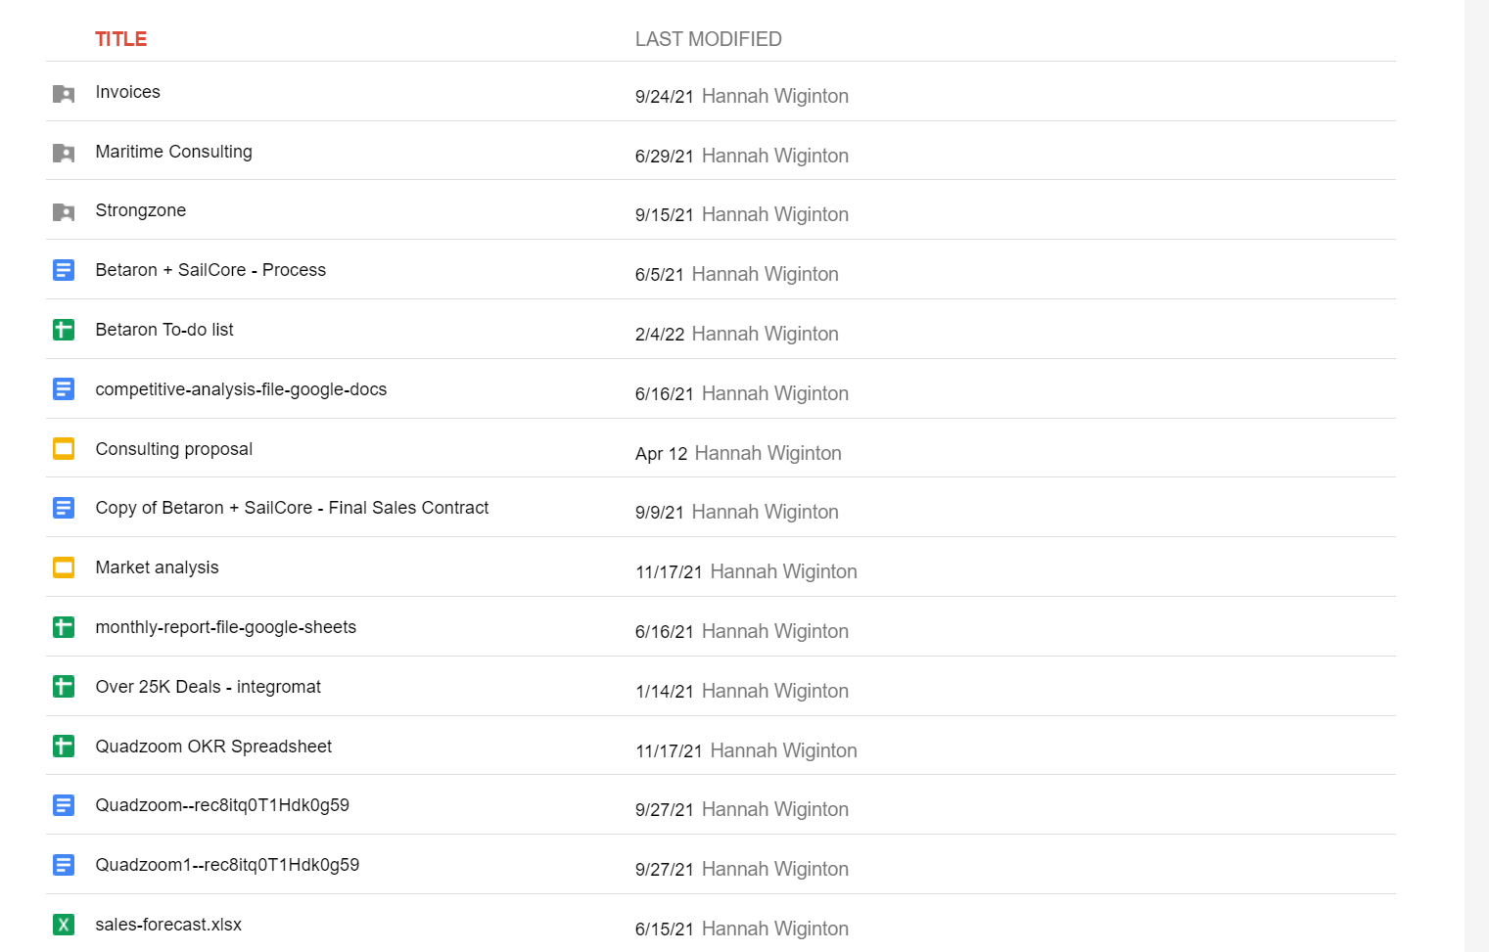Click the Google Docs icon beside Betaron + SailCore - Process
Image resolution: width=1489 pixels, height=952 pixels.
point(64,270)
